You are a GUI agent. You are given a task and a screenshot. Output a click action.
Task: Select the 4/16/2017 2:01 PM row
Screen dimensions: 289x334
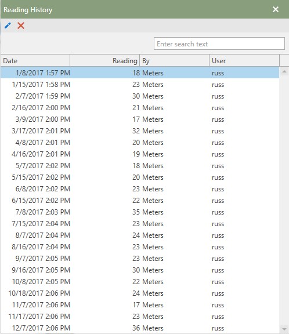pos(140,154)
